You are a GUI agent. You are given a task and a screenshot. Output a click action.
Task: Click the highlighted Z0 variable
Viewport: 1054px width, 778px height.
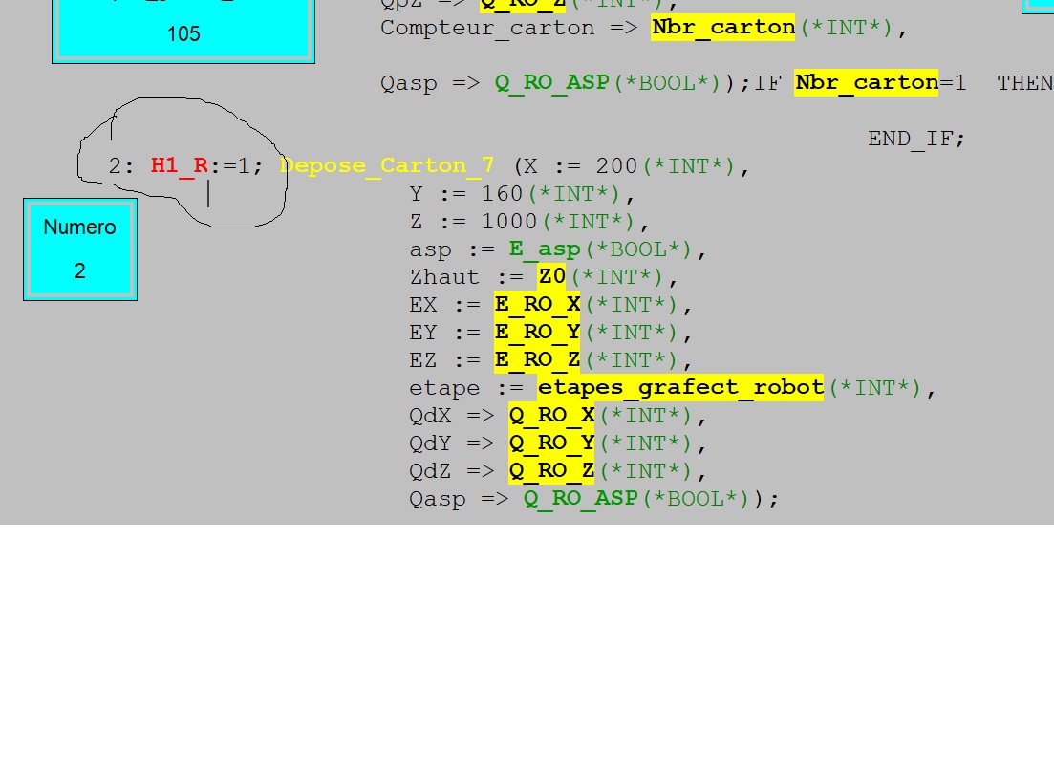[x=551, y=277]
